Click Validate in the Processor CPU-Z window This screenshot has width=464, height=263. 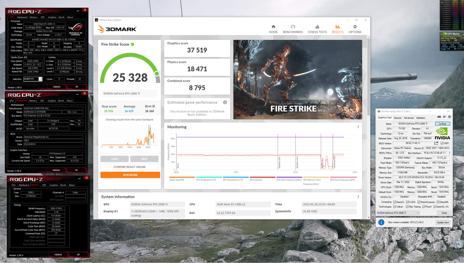click(x=57, y=87)
